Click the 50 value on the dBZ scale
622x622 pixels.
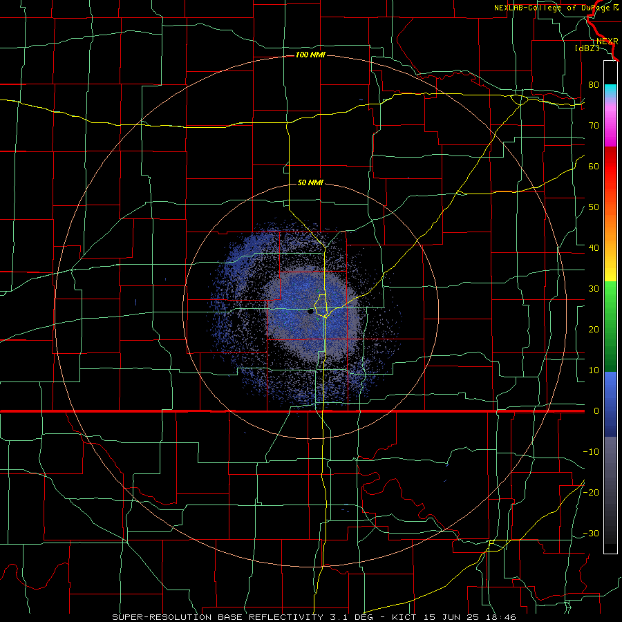point(594,207)
